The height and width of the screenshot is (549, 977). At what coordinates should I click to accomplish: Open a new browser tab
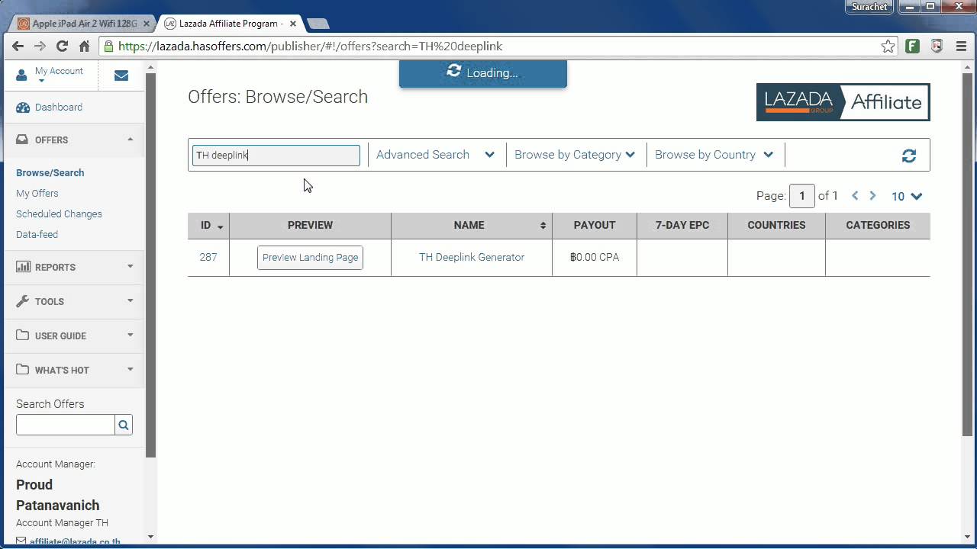(x=318, y=24)
